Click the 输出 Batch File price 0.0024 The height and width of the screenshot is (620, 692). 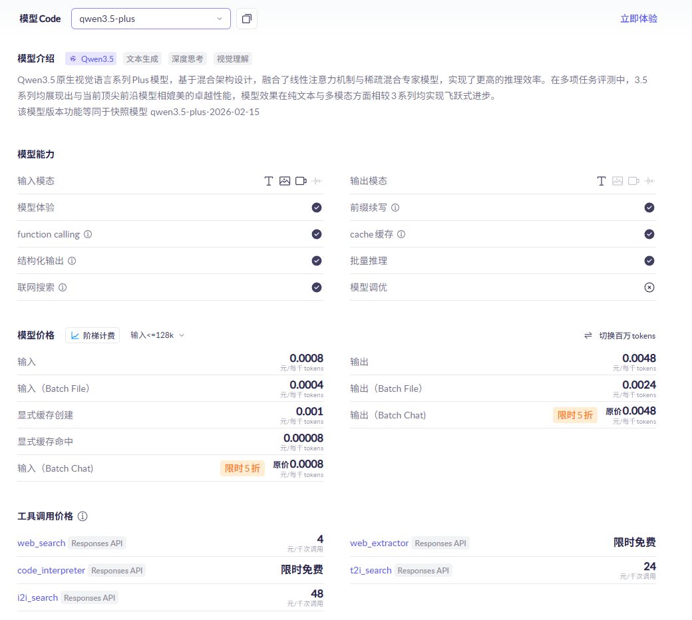(639, 385)
